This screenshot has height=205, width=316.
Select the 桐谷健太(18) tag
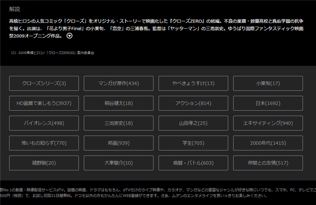click(118, 103)
